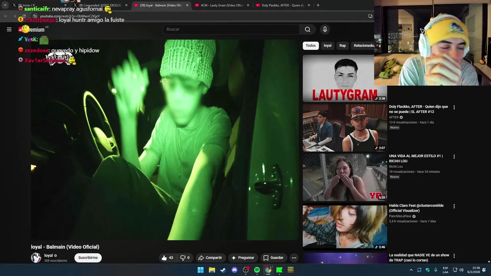Open the loyal channel name link

[48, 255]
